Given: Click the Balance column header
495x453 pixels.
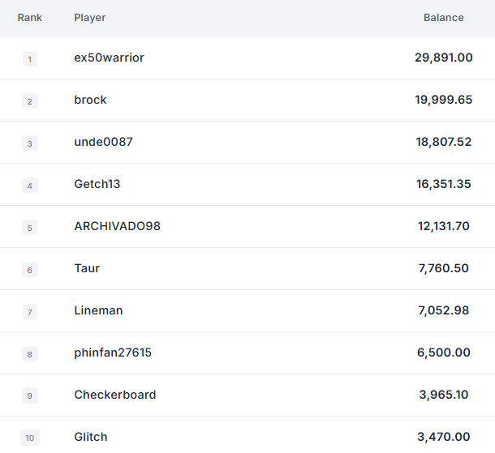Looking at the screenshot, I should (443, 18).
